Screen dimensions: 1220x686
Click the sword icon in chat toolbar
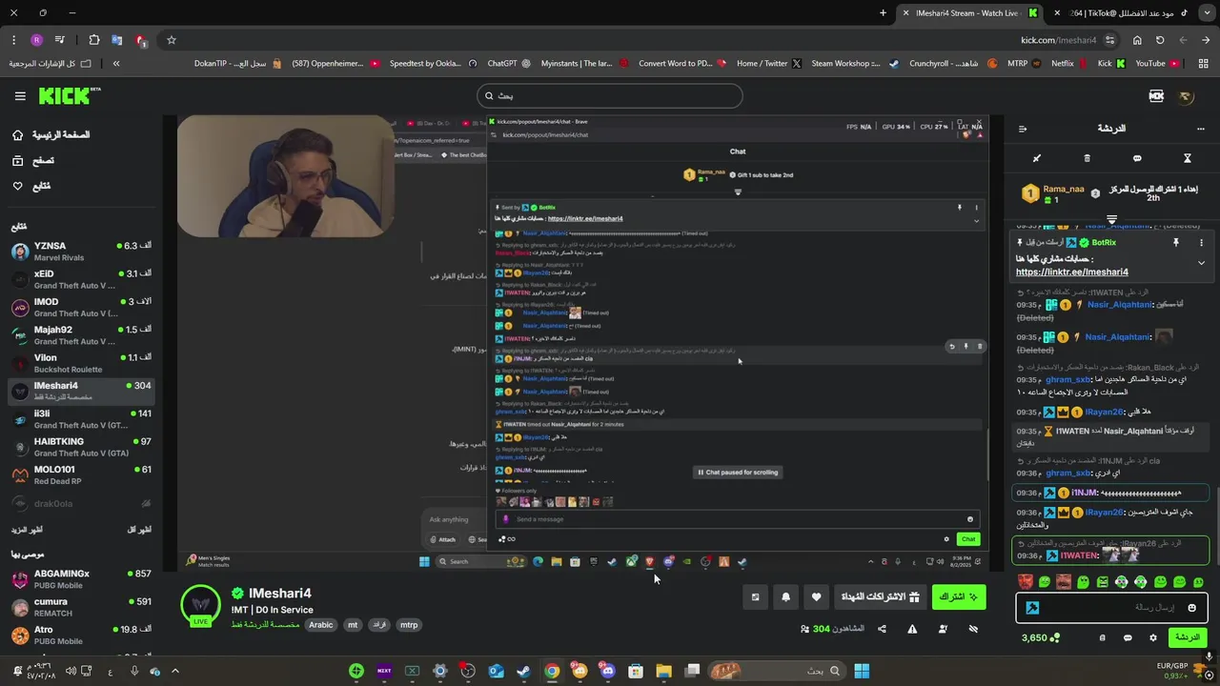(x=1037, y=158)
